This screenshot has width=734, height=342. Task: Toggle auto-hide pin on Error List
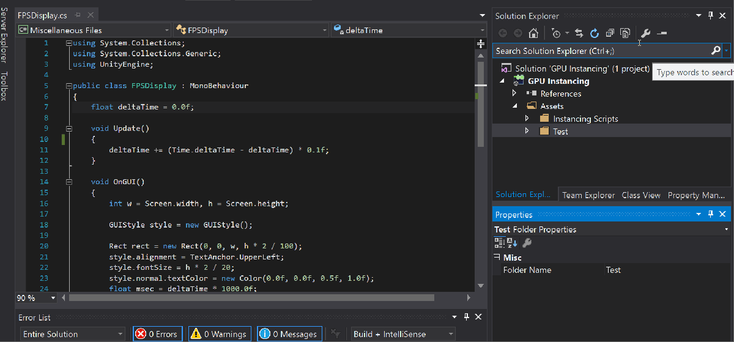tap(466, 317)
